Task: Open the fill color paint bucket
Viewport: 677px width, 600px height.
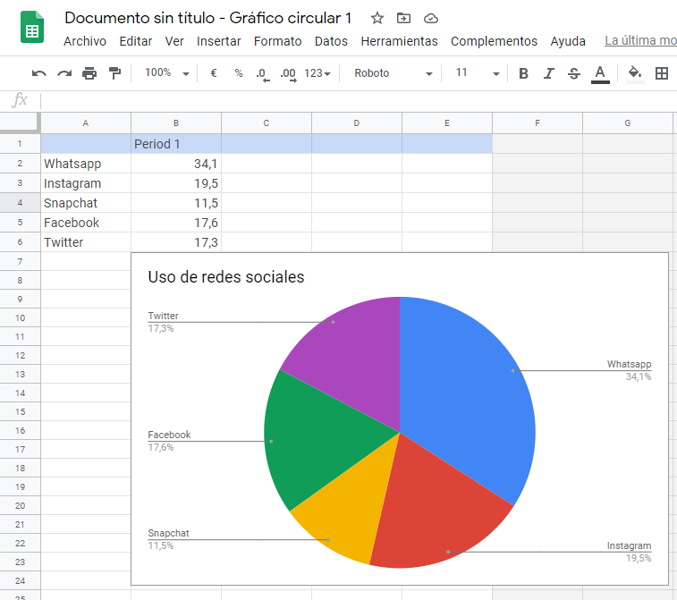Action: [635, 73]
